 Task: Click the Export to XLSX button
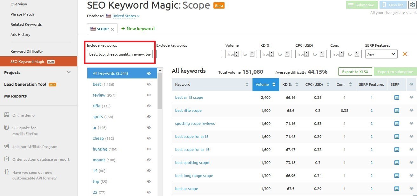355,72
